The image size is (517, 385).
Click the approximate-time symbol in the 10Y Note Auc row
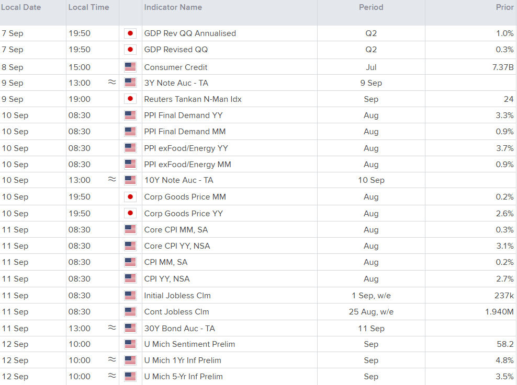[x=112, y=180]
